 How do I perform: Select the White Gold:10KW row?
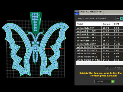point(99,53)
